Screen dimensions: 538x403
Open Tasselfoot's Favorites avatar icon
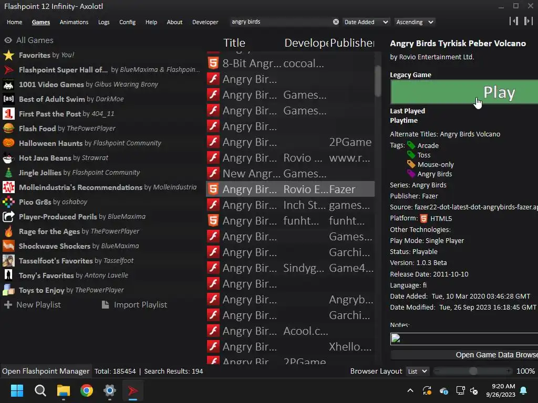tap(8, 261)
